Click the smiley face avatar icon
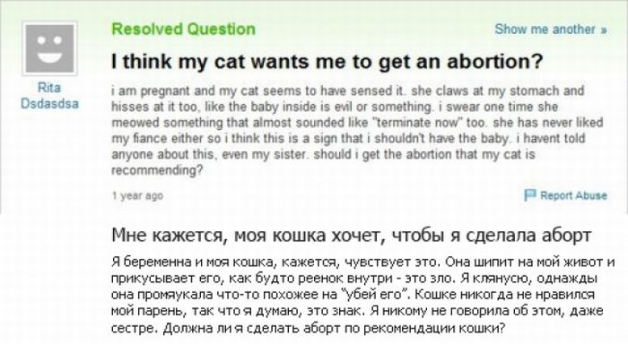This screenshot has width=628, height=344. [x=49, y=48]
